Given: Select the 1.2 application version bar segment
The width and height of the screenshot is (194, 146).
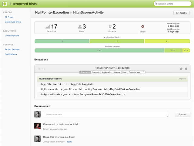Looking at the screenshot, I should tap(167, 41).
